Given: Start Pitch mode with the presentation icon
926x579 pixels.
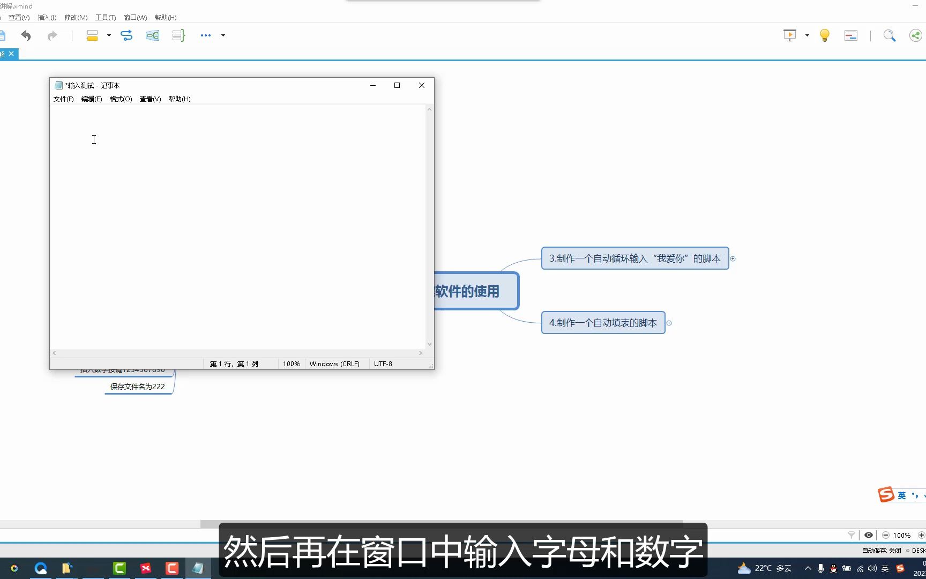Looking at the screenshot, I should (789, 35).
